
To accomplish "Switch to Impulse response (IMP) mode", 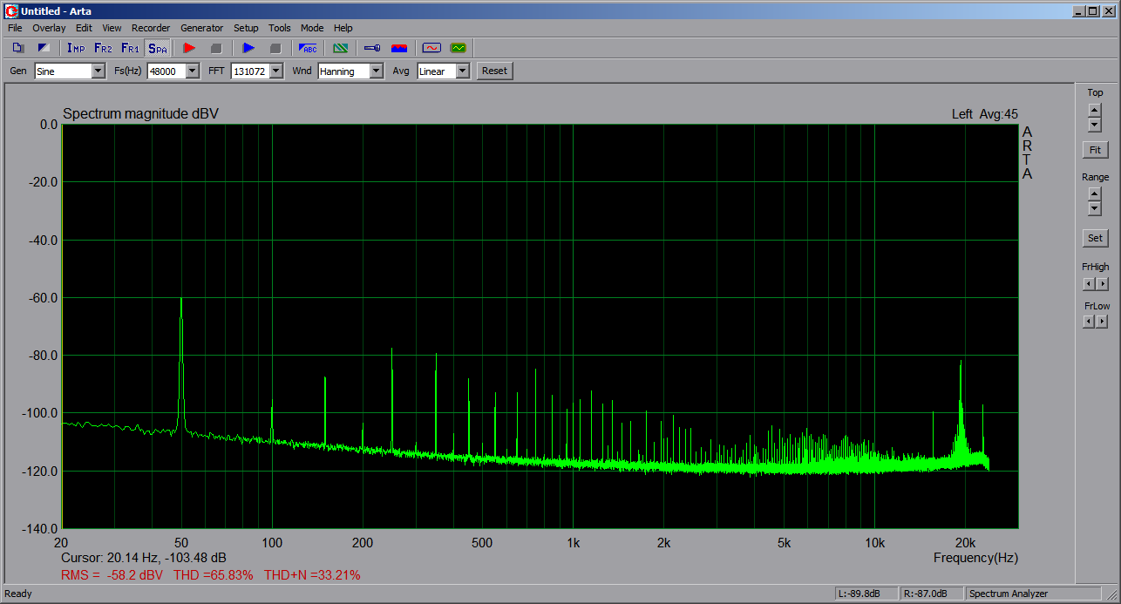I will [76, 48].
